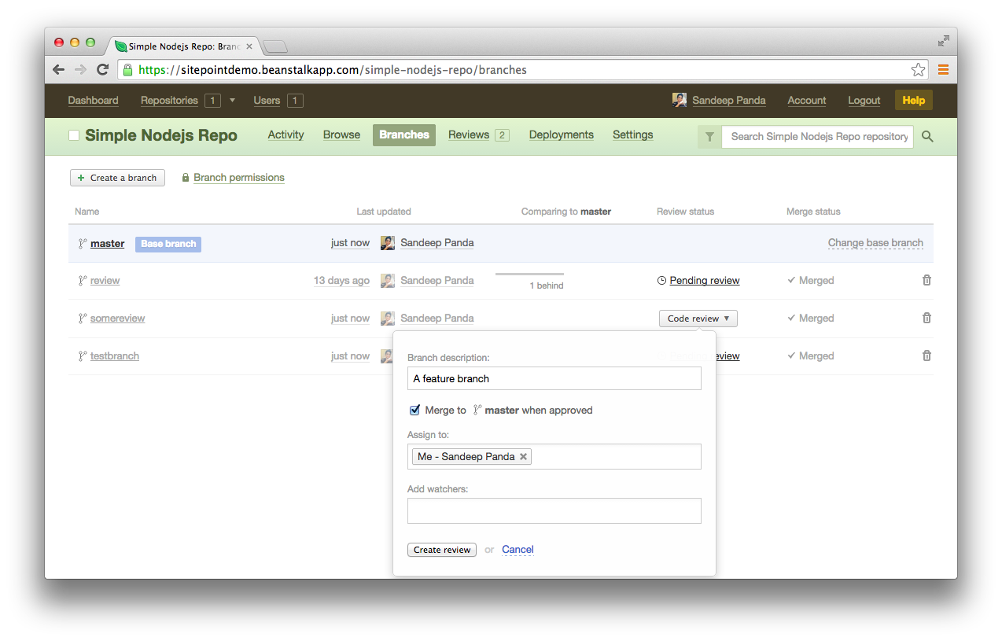
Task: Remove Sandeep Panda from Assign to
Action: click(x=523, y=457)
